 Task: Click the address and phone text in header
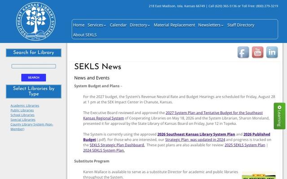coord(213,6)
